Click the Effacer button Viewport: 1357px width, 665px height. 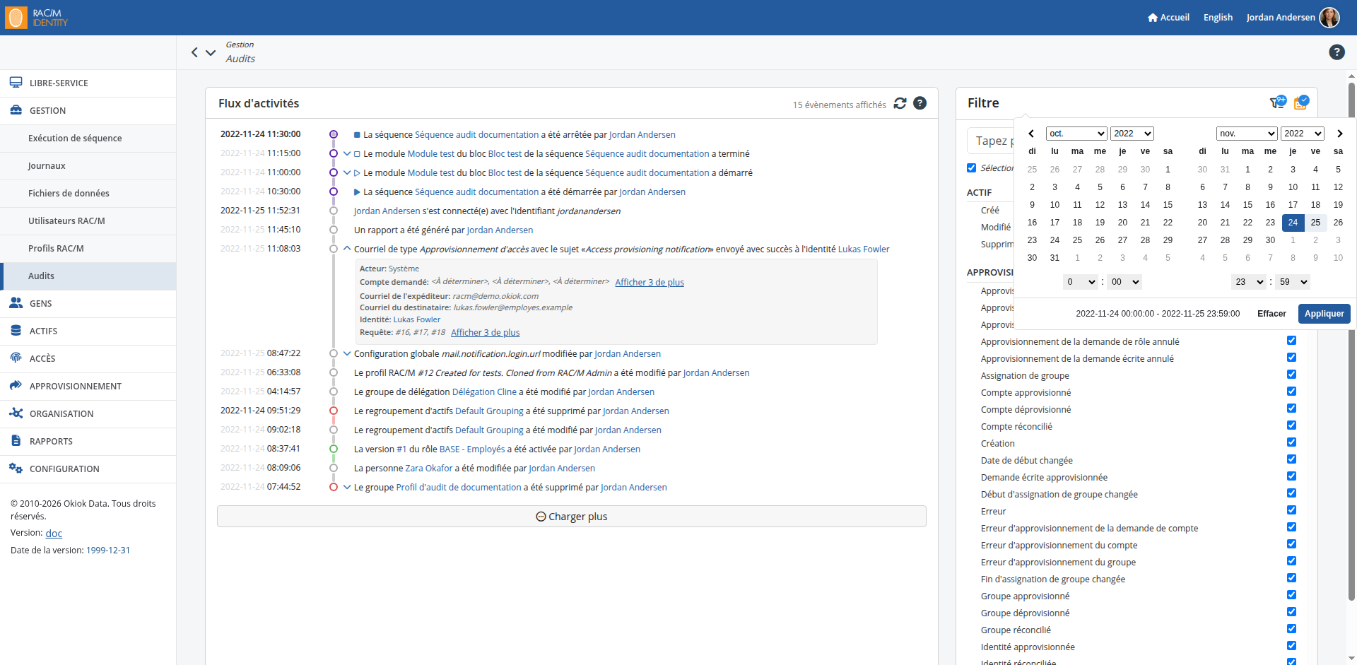pos(1271,314)
